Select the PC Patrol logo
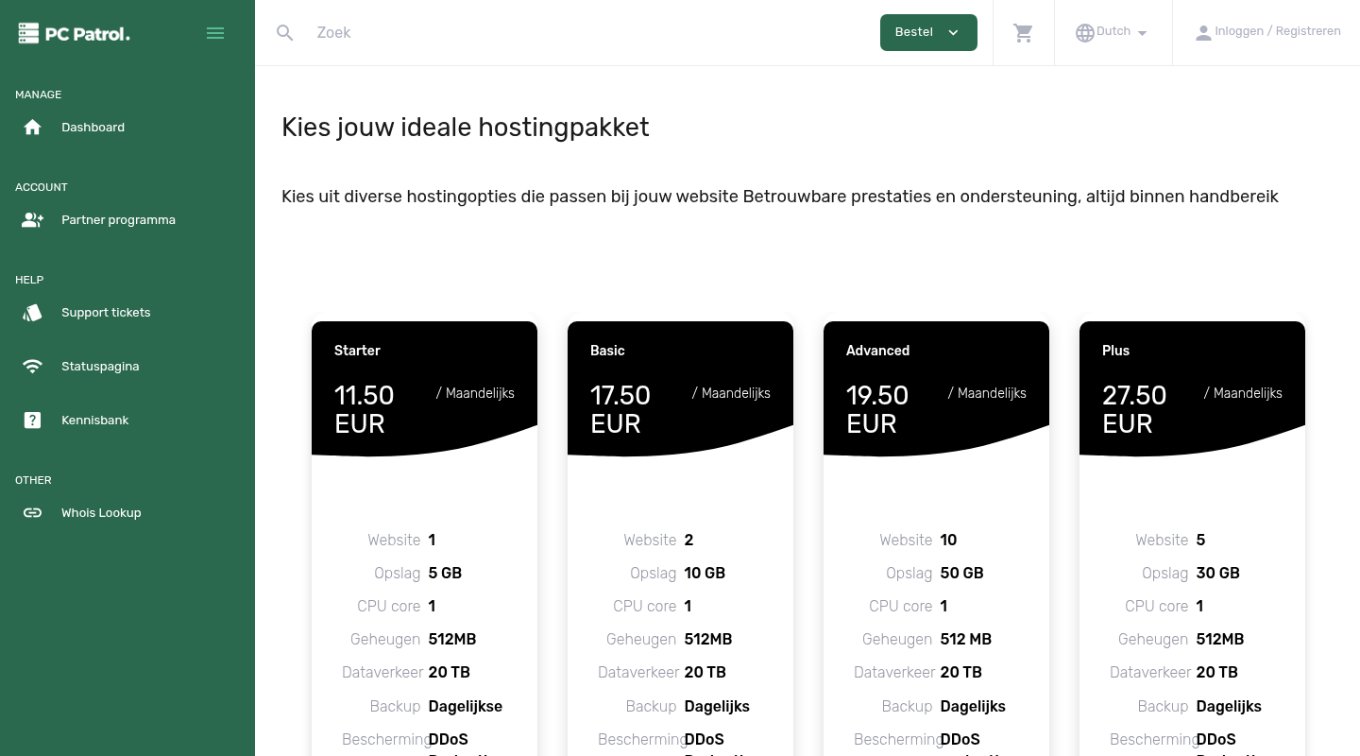Screen dimensions: 1360x756 (74, 32)
